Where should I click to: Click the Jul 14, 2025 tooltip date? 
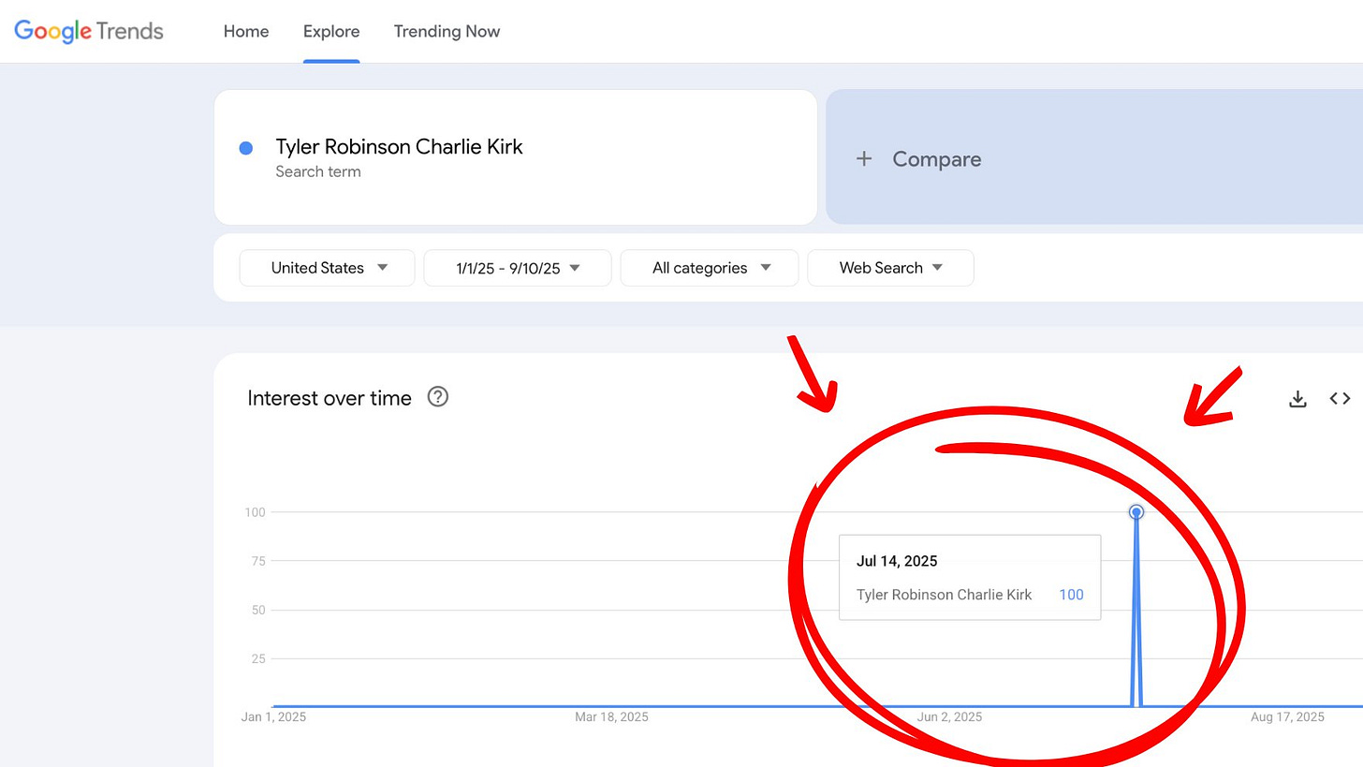pyautogui.click(x=897, y=561)
